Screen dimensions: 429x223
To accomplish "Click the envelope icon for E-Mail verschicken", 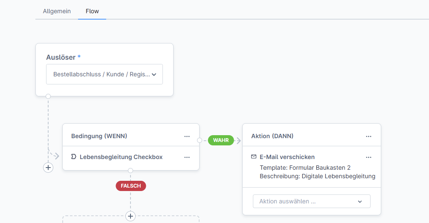I will click(254, 157).
